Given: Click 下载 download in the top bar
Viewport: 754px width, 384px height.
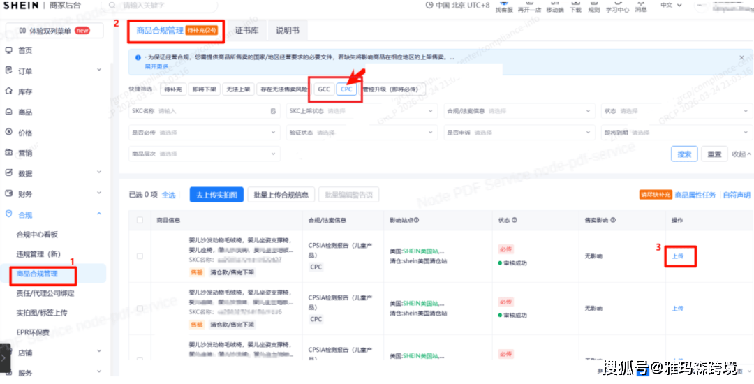Looking at the screenshot, I should click(x=575, y=6).
